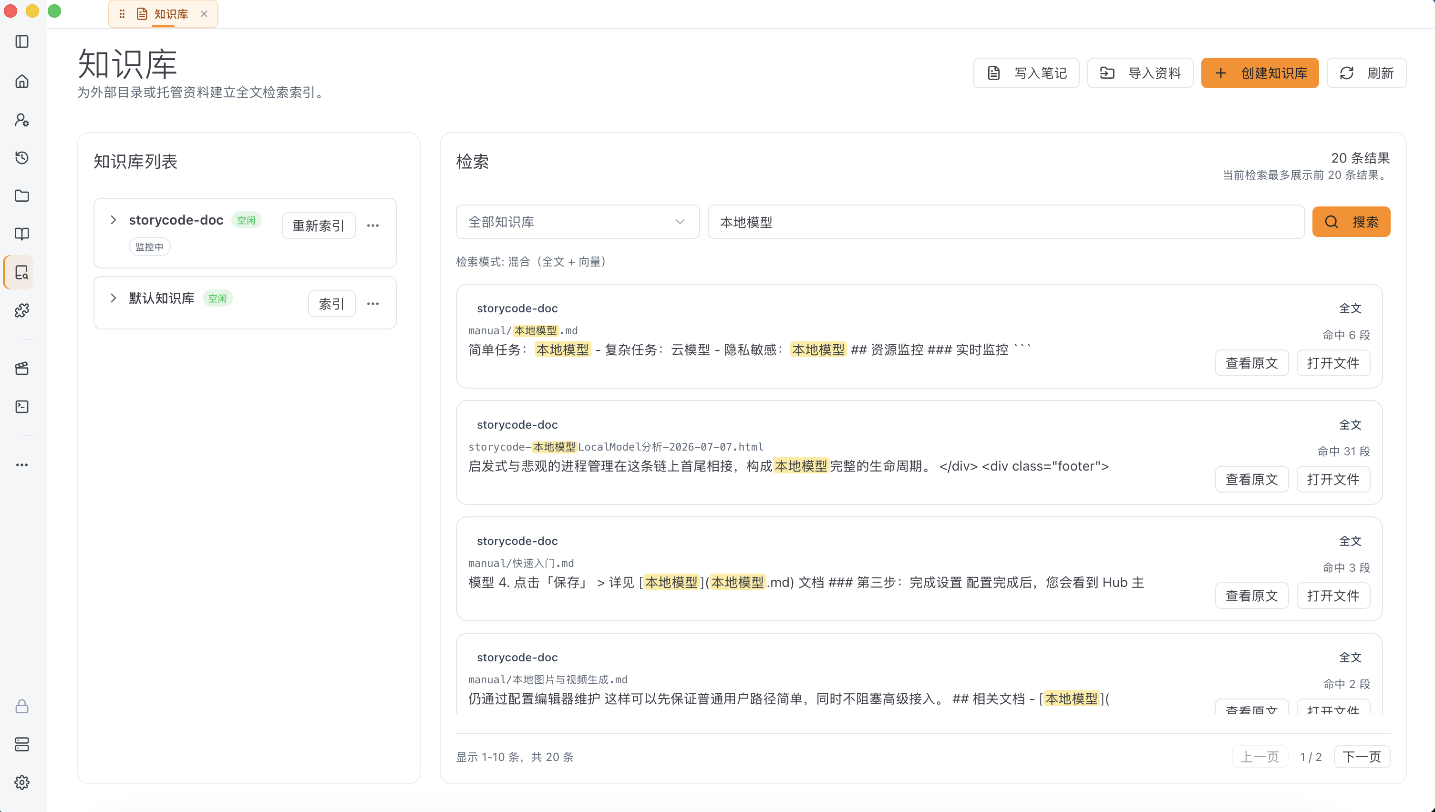Click the 上一页 pagination button
The height and width of the screenshot is (812, 1435).
point(1260,757)
